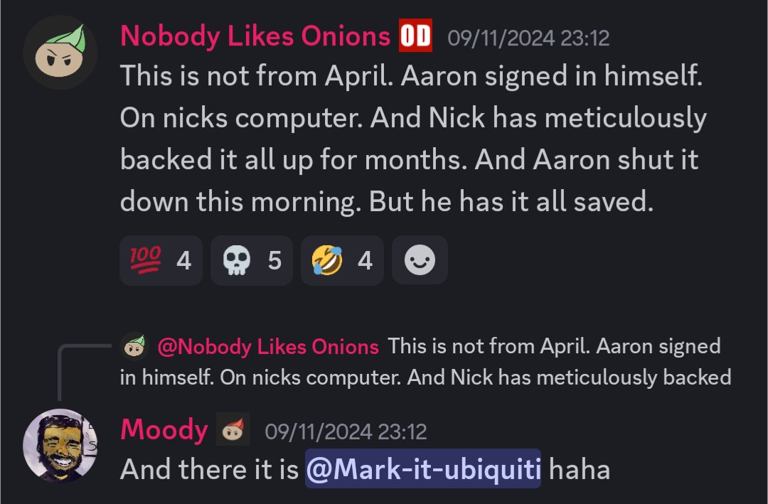Click the red OD badge icon
Viewport: 768px width, 504px height.
coord(416,36)
